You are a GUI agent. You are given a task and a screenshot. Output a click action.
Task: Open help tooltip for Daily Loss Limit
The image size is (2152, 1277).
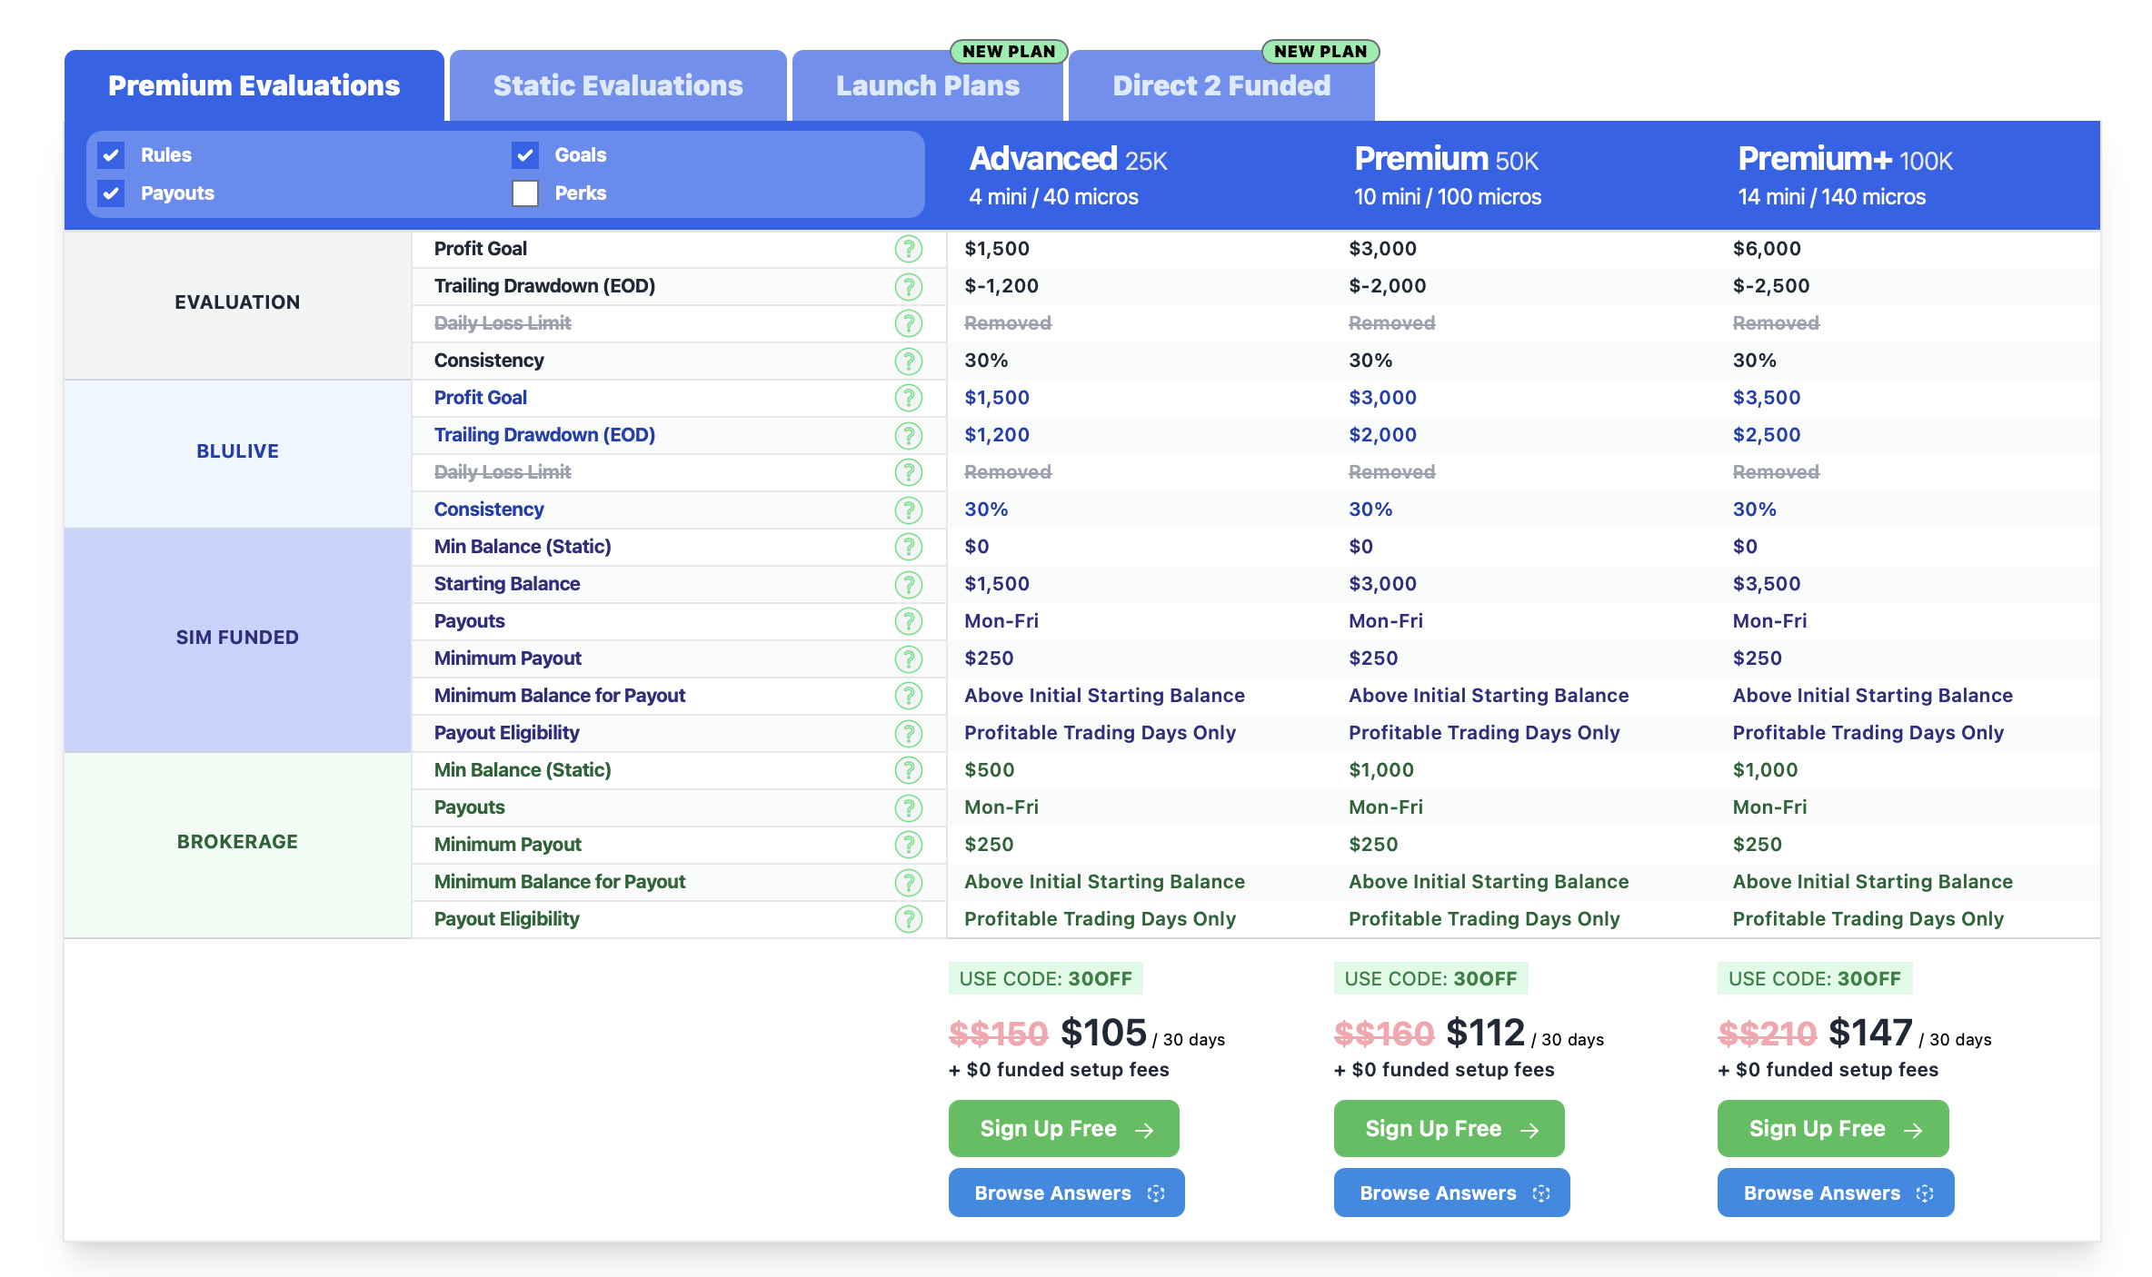(910, 322)
